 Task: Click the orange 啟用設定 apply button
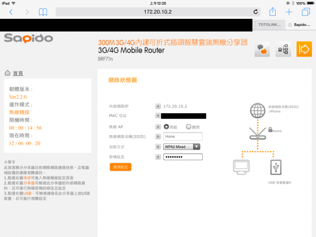(x=121, y=167)
